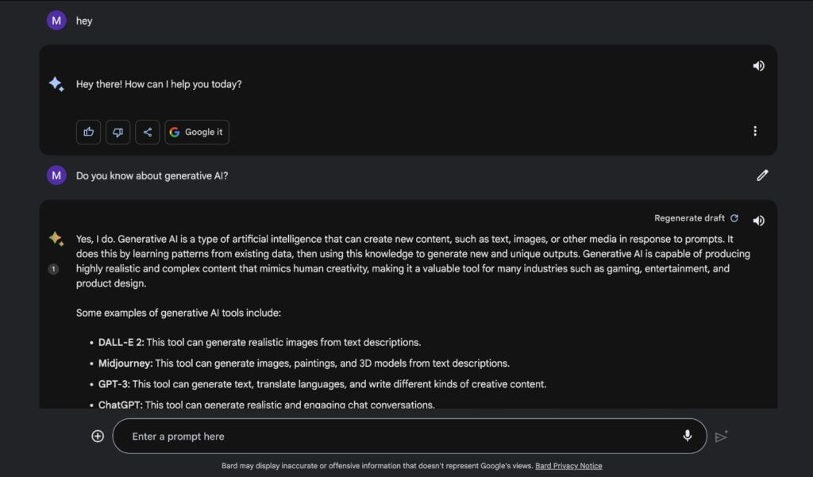The image size is (813, 477).
Task: Open the Bard Privacy Notice link
Action: tap(568, 466)
